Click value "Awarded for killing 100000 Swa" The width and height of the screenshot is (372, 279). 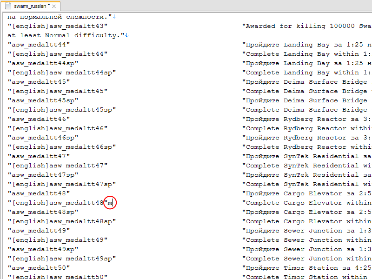tap(307, 26)
